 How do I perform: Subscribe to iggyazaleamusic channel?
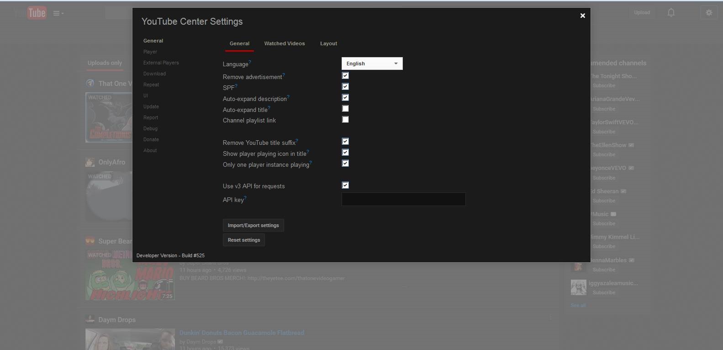click(x=604, y=292)
